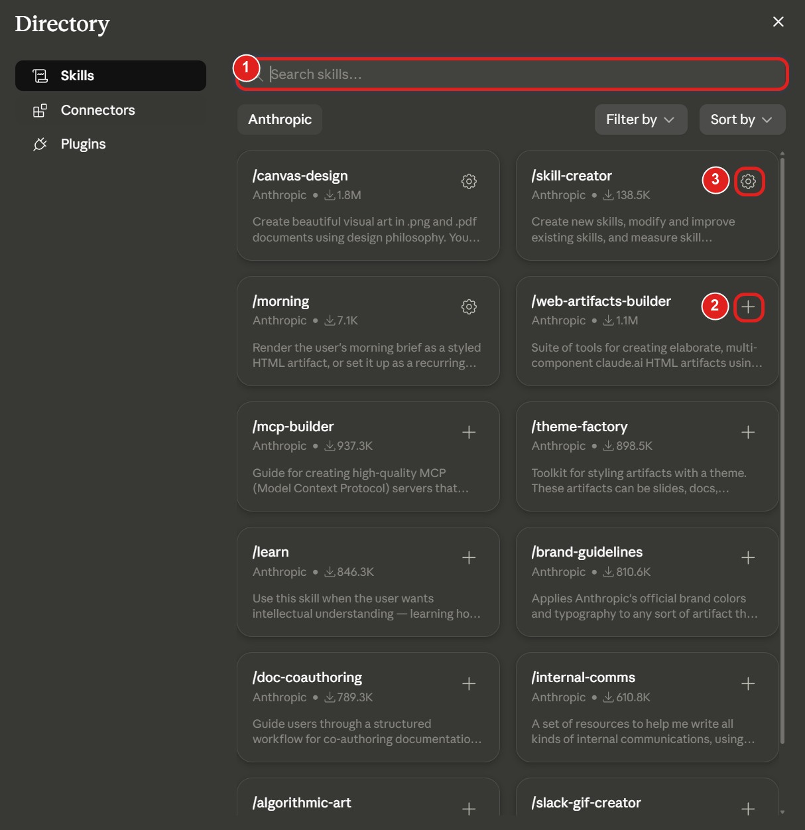Viewport: 805px width, 830px height.
Task: Open settings gear for /morning skill
Action: [469, 307]
